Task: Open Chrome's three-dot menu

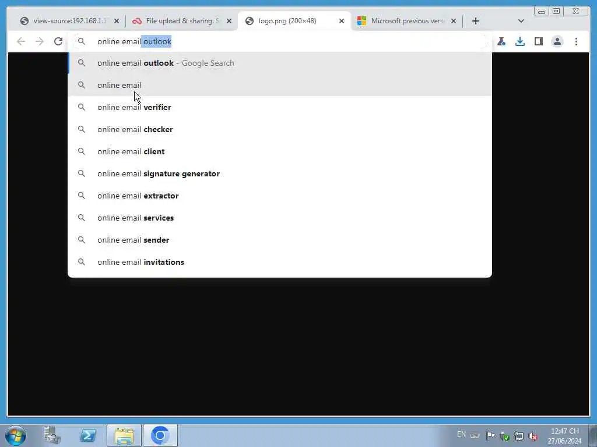Action: tap(576, 41)
